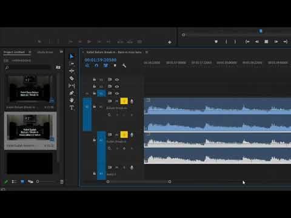Start voice-over record on track A2
The image size is (291, 218).
pyautogui.click(x=132, y=134)
